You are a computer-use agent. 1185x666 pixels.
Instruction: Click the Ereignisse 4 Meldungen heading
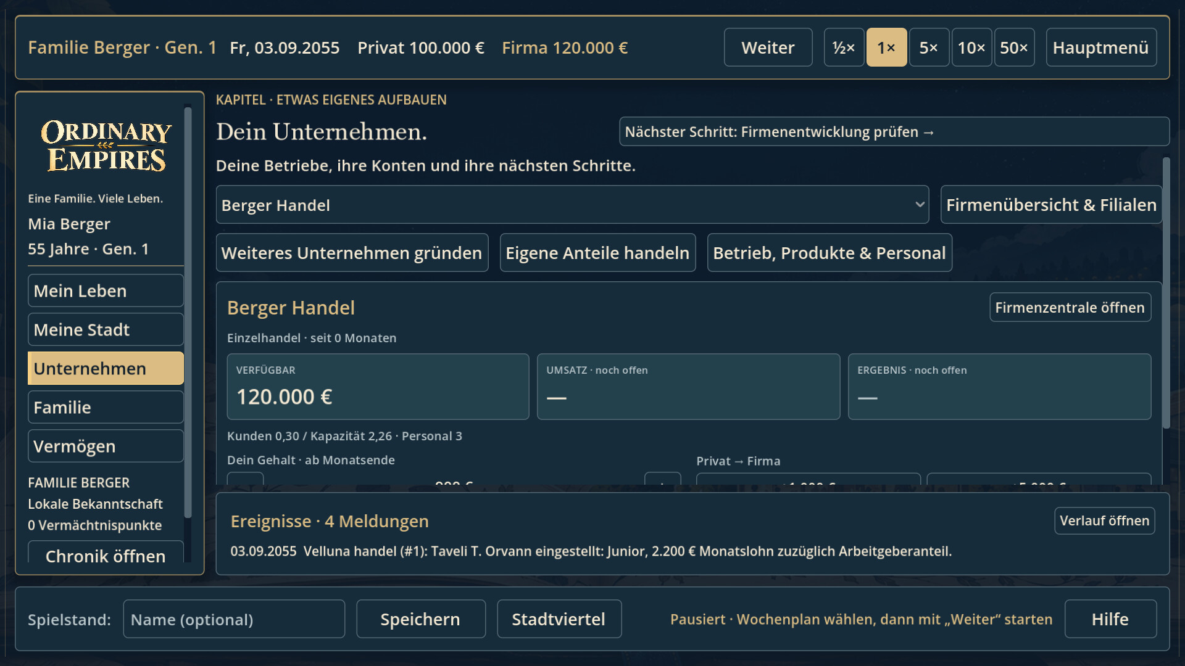(330, 521)
